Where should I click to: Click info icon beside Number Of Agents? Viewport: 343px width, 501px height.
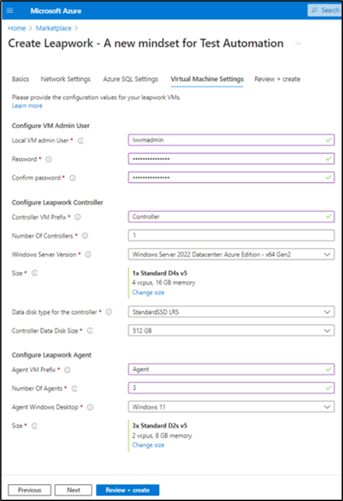(x=75, y=389)
